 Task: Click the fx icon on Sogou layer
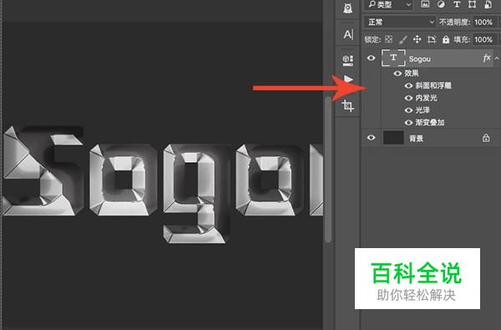pyautogui.click(x=487, y=58)
